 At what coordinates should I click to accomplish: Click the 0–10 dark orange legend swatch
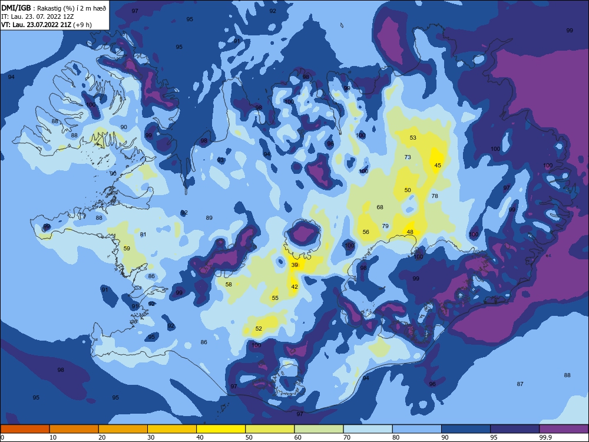(25, 429)
